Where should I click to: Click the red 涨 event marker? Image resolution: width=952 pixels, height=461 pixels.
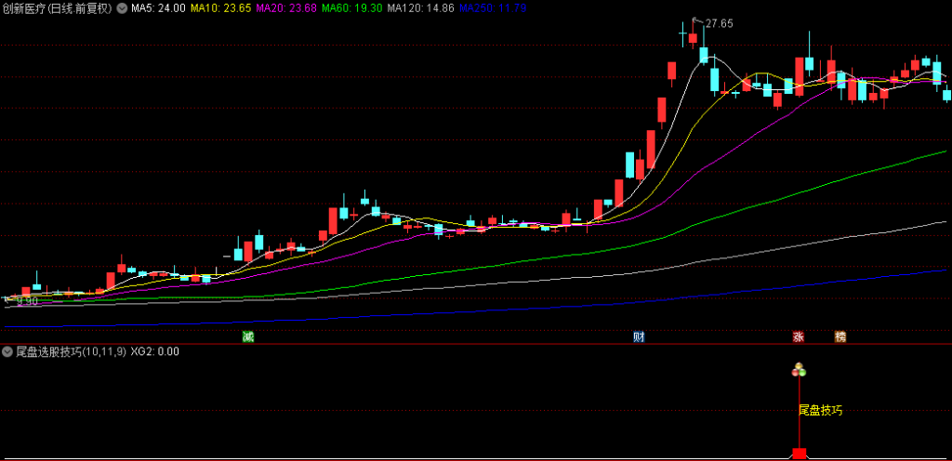point(798,336)
